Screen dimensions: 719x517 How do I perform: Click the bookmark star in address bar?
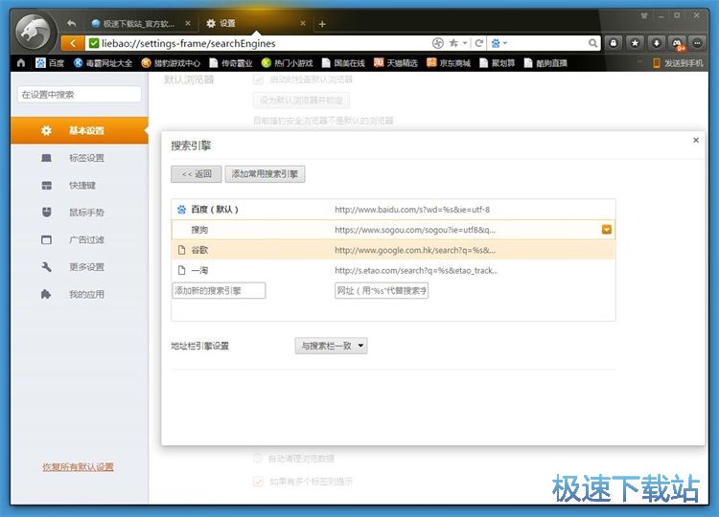453,43
